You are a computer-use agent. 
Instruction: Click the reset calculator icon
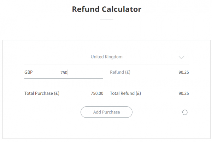184,112
